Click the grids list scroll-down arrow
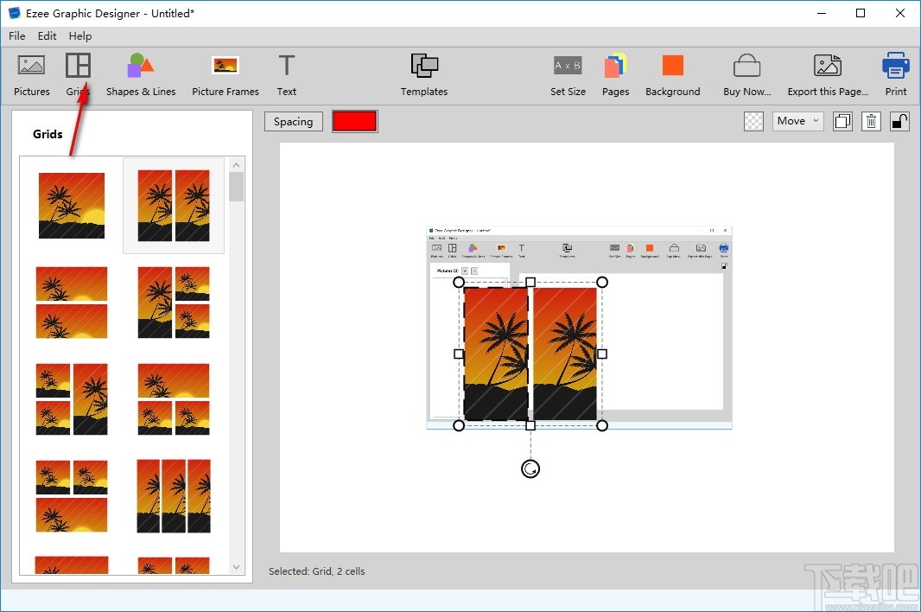The image size is (921, 612). (236, 567)
